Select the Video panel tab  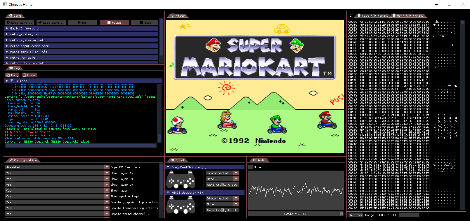click(178, 15)
